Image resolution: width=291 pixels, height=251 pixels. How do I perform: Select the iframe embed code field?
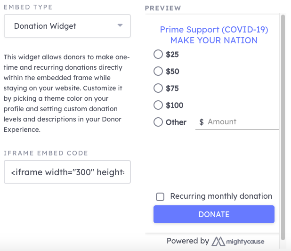point(67,172)
